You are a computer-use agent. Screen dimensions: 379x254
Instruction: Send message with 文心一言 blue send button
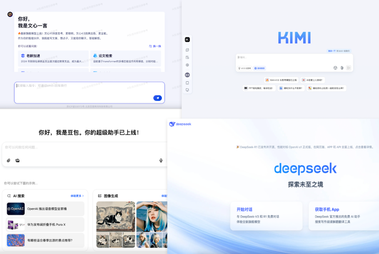[158, 98]
